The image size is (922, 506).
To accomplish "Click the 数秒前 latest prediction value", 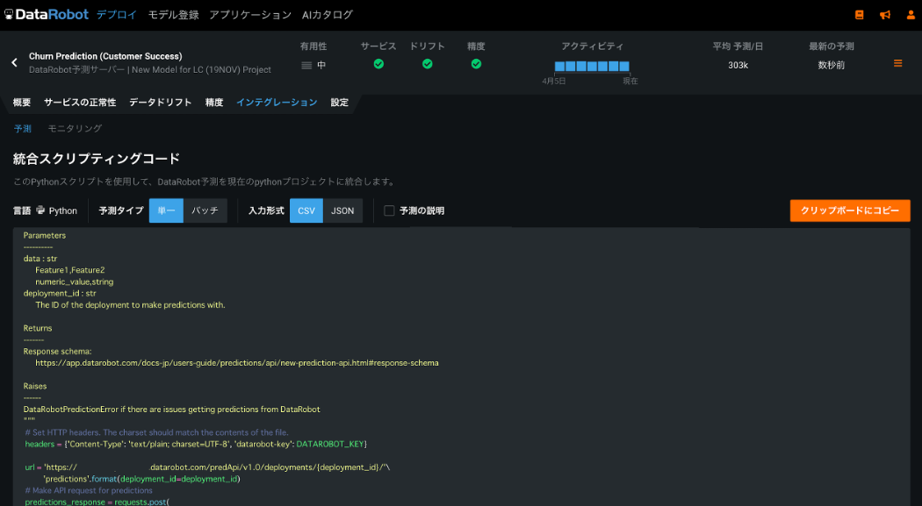I will point(832,65).
